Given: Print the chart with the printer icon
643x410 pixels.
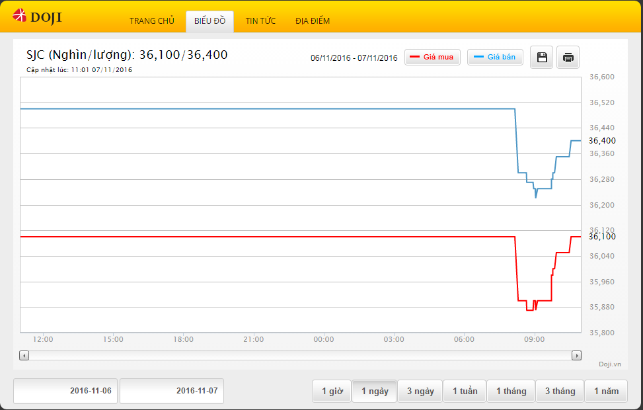Looking at the screenshot, I should click(568, 57).
